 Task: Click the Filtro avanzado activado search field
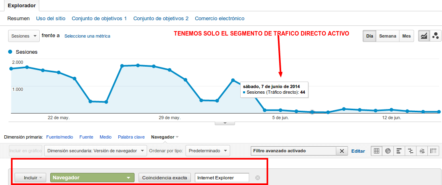(x=293, y=151)
